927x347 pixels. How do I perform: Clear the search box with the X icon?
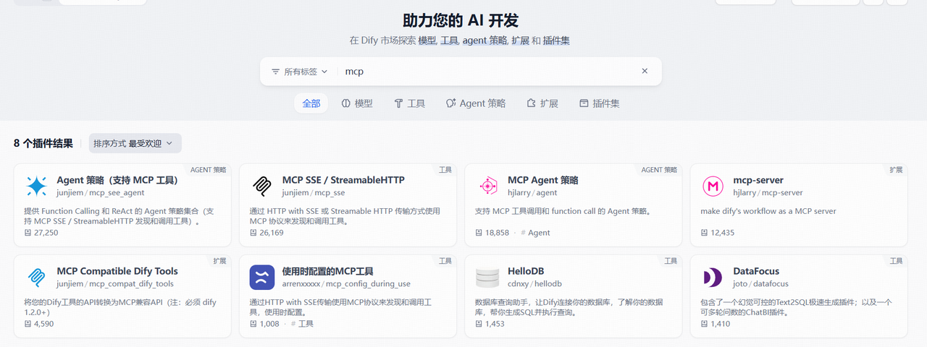tap(645, 71)
